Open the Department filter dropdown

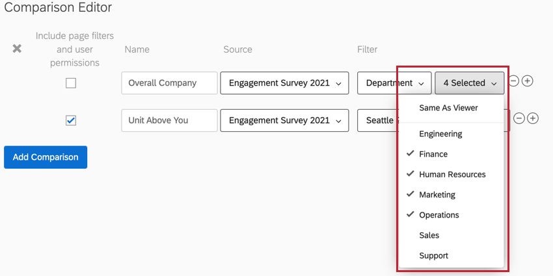pyautogui.click(x=394, y=83)
